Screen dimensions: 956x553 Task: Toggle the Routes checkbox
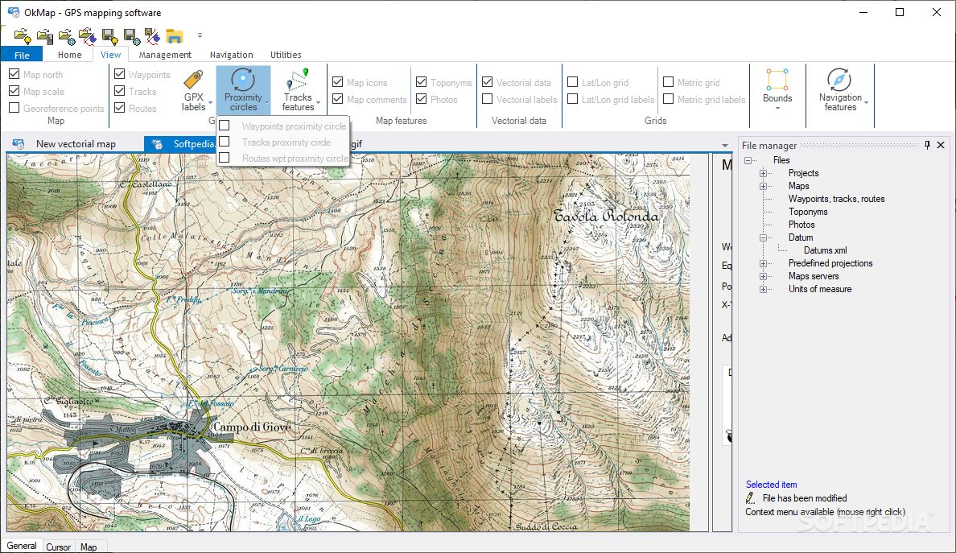coord(119,108)
